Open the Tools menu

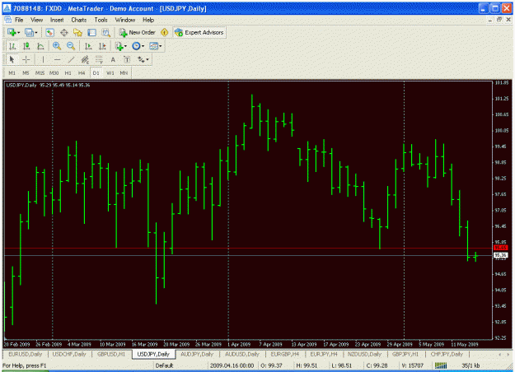(x=101, y=20)
